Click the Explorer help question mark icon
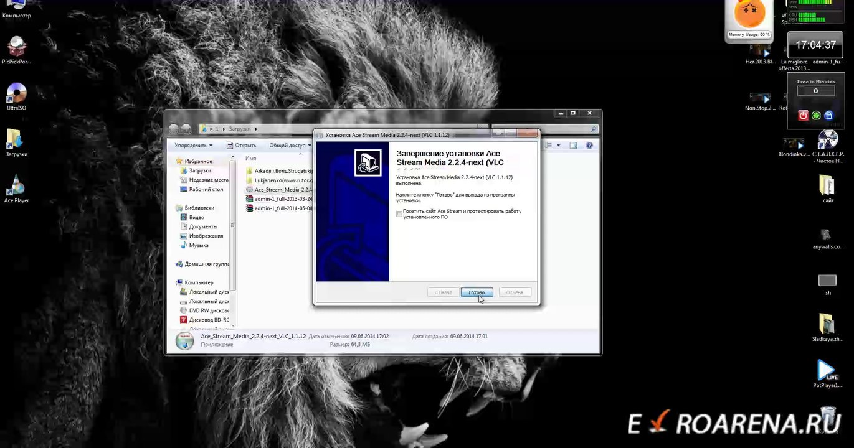 pyautogui.click(x=589, y=146)
